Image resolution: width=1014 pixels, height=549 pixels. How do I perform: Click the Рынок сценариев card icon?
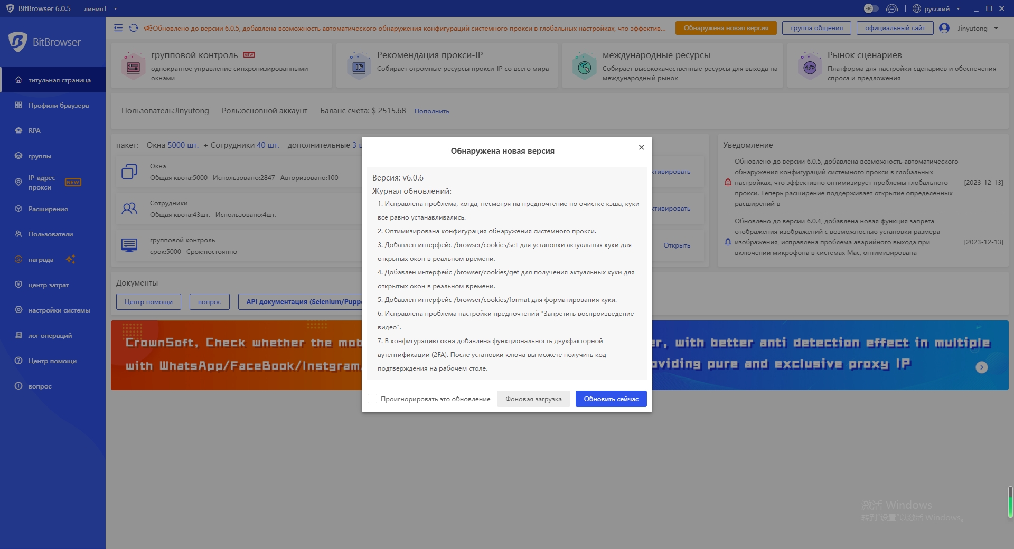(x=810, y=65)
